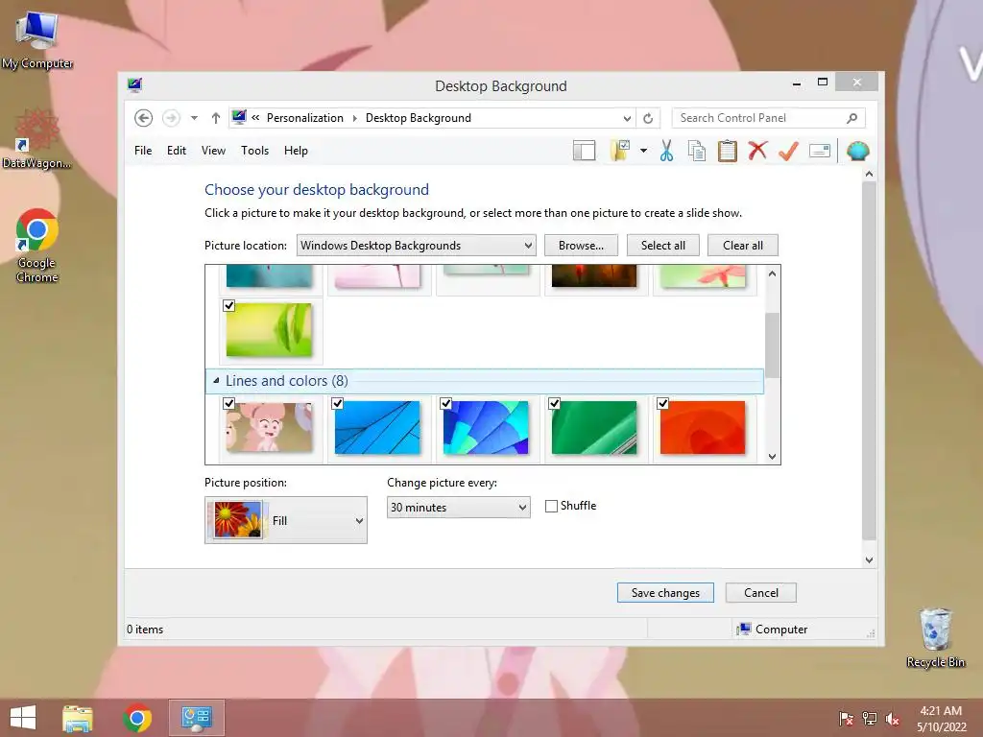Collapse the Lines and colors group
The height and width of the screenshot is (737, 983).
coord(216,380)
